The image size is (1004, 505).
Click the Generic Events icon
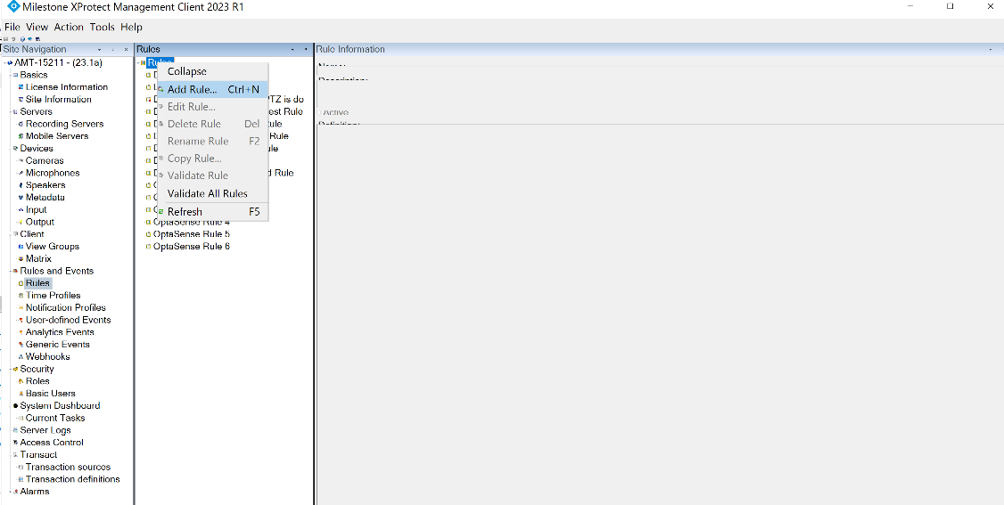21,345
